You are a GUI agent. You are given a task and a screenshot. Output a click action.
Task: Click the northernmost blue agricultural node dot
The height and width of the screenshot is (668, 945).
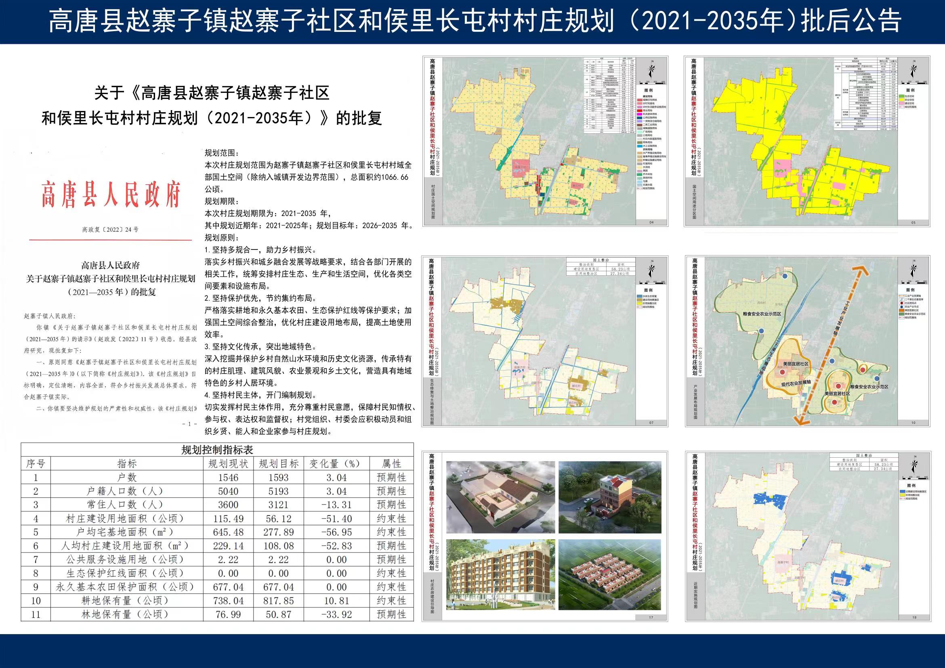(x=785, y=276)
